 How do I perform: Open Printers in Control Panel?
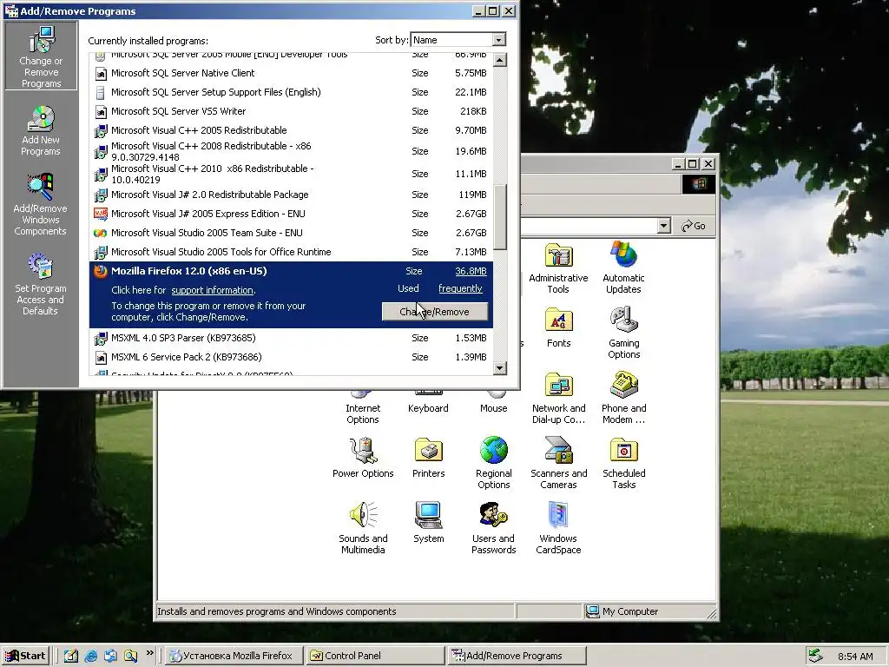tap(429, 459)
